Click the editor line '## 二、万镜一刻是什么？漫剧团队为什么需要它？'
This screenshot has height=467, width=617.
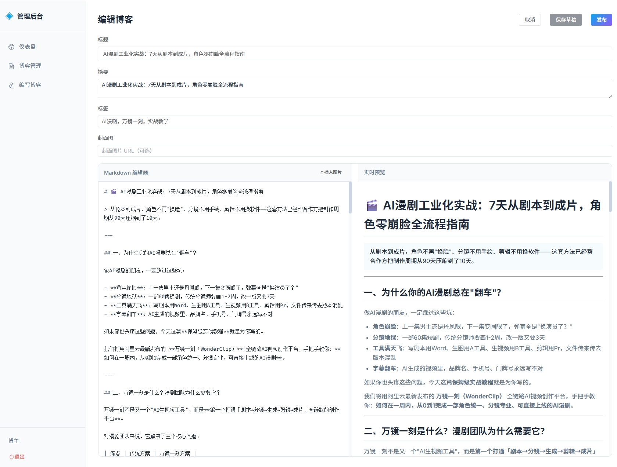pyautogui.click(x=162, y=393)
